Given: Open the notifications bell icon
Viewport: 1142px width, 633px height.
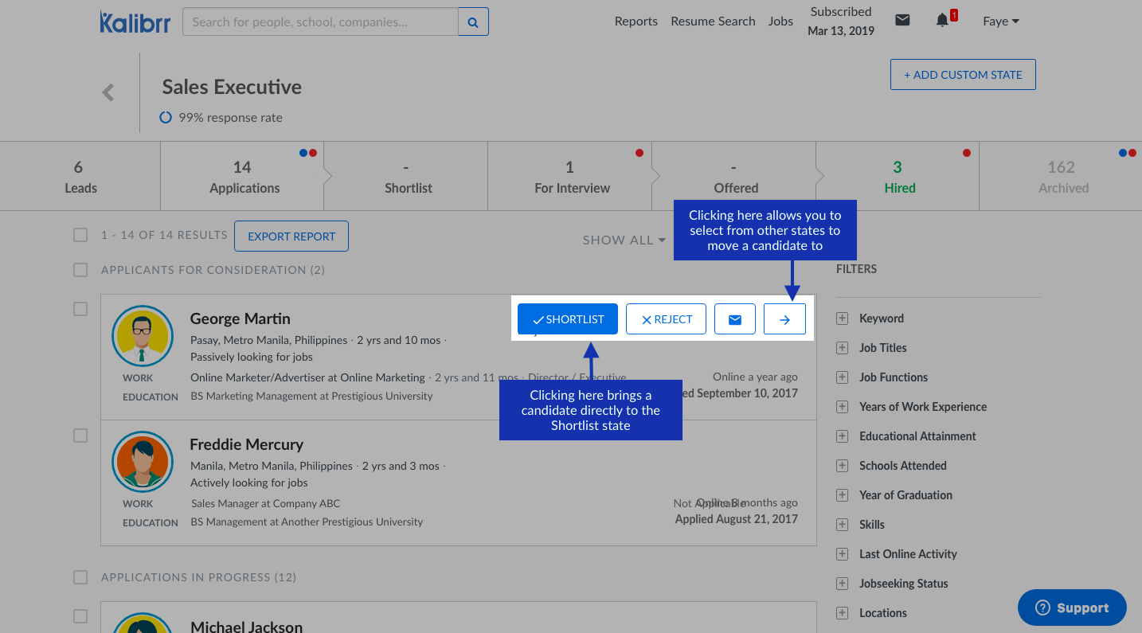Looking at the screenshot, I should pyautogui.click(x=943, y=21).
